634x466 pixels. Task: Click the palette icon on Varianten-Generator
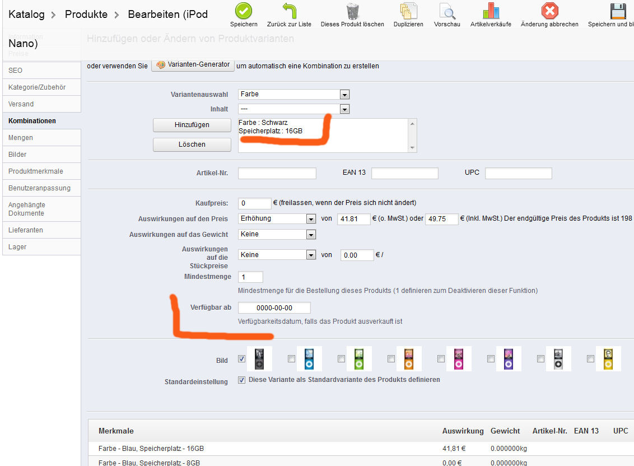(x=161, y=65)
